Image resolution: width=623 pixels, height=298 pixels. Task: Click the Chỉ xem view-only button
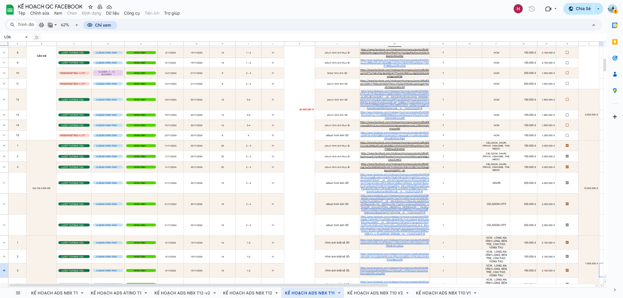(100, 25)
